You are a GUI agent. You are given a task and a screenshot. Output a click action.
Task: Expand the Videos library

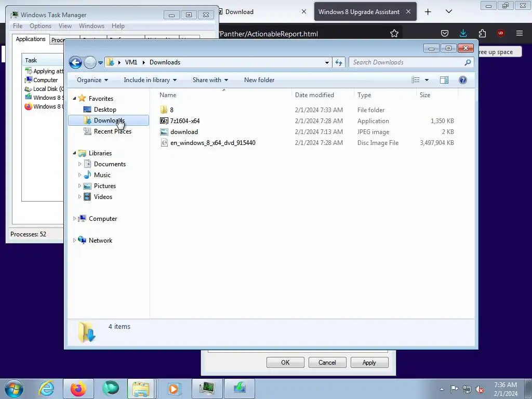[79, 197]
